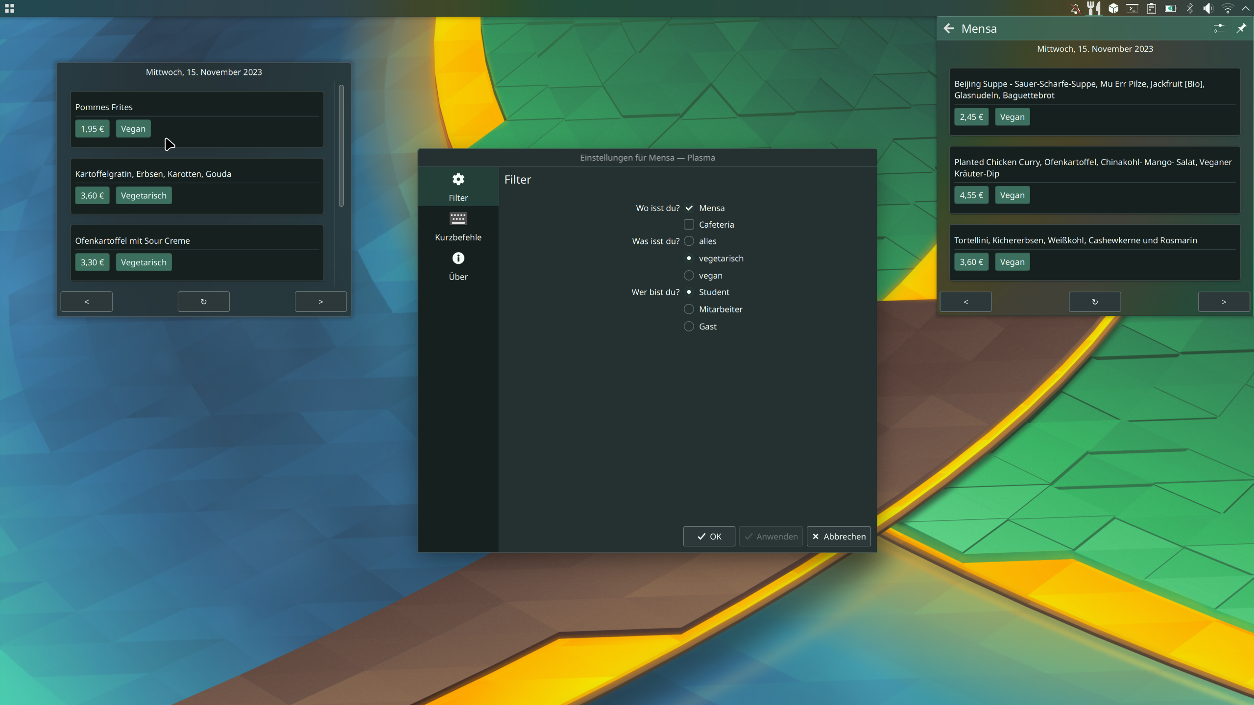Screen dimensions: 1254x705
Task: Select the Gast radio option
Action: (689, 327)
